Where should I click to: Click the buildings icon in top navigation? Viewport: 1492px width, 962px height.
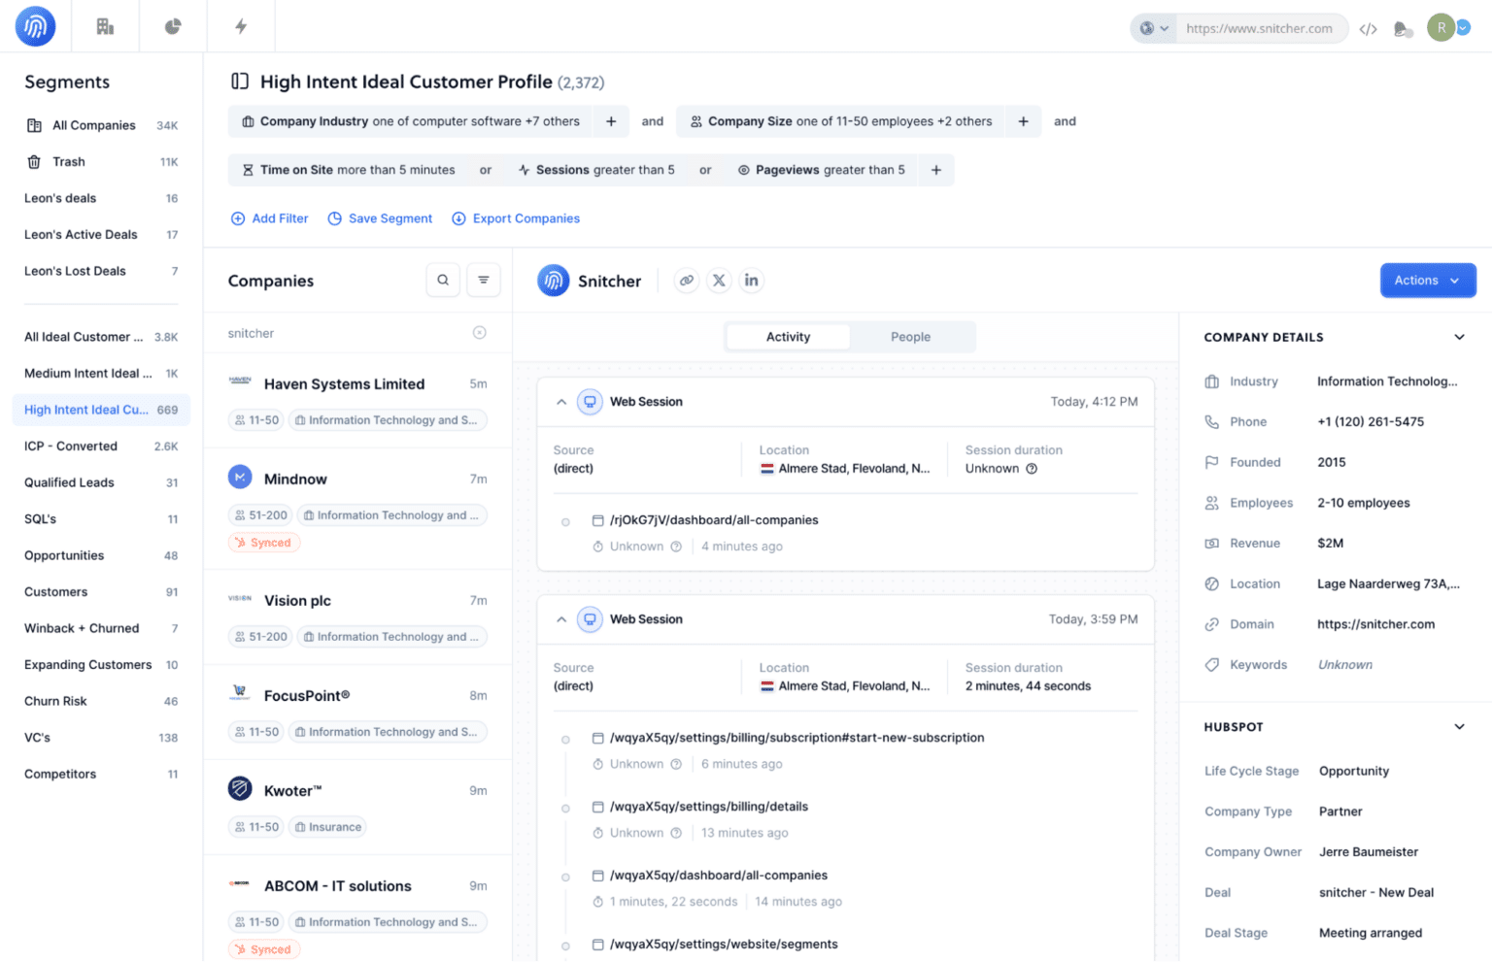[x=105, y=26]
